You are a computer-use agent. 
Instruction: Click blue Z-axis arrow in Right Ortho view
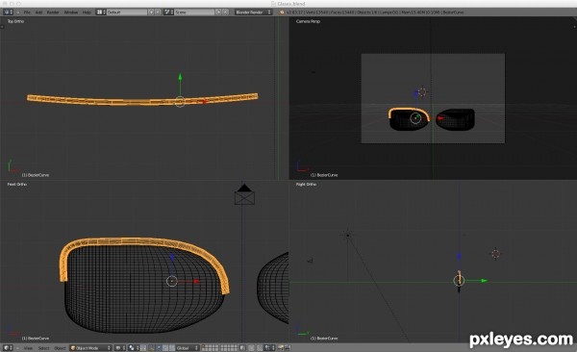pos(459,256)
